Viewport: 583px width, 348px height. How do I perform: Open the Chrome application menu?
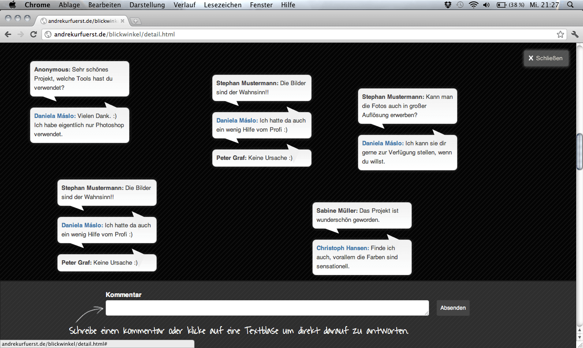37,5
